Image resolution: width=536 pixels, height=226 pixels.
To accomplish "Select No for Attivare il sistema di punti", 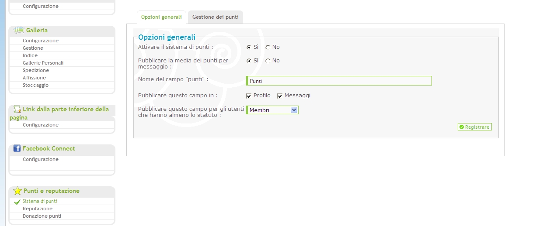I will coord(268,47).
